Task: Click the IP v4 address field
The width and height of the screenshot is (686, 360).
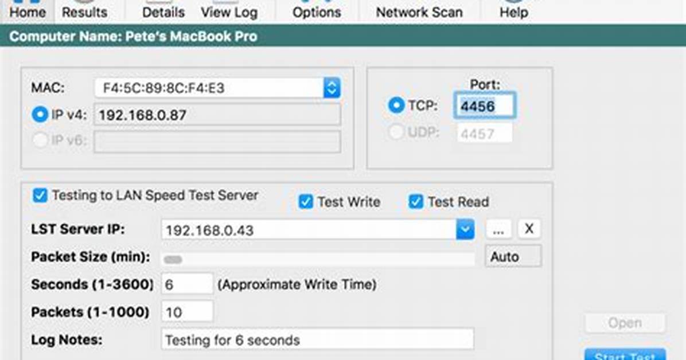Action: [x=217, y=115]
